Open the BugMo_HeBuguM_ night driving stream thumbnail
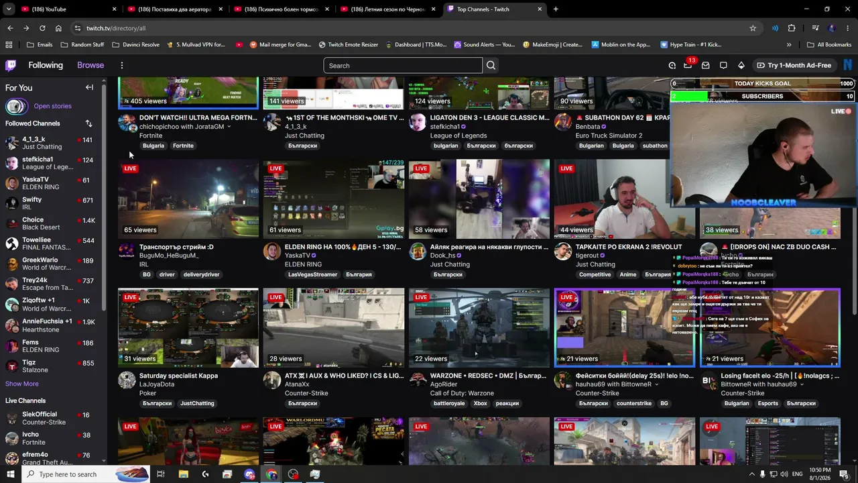Viewport: 858px width, 483px height. tap(188, 199)
